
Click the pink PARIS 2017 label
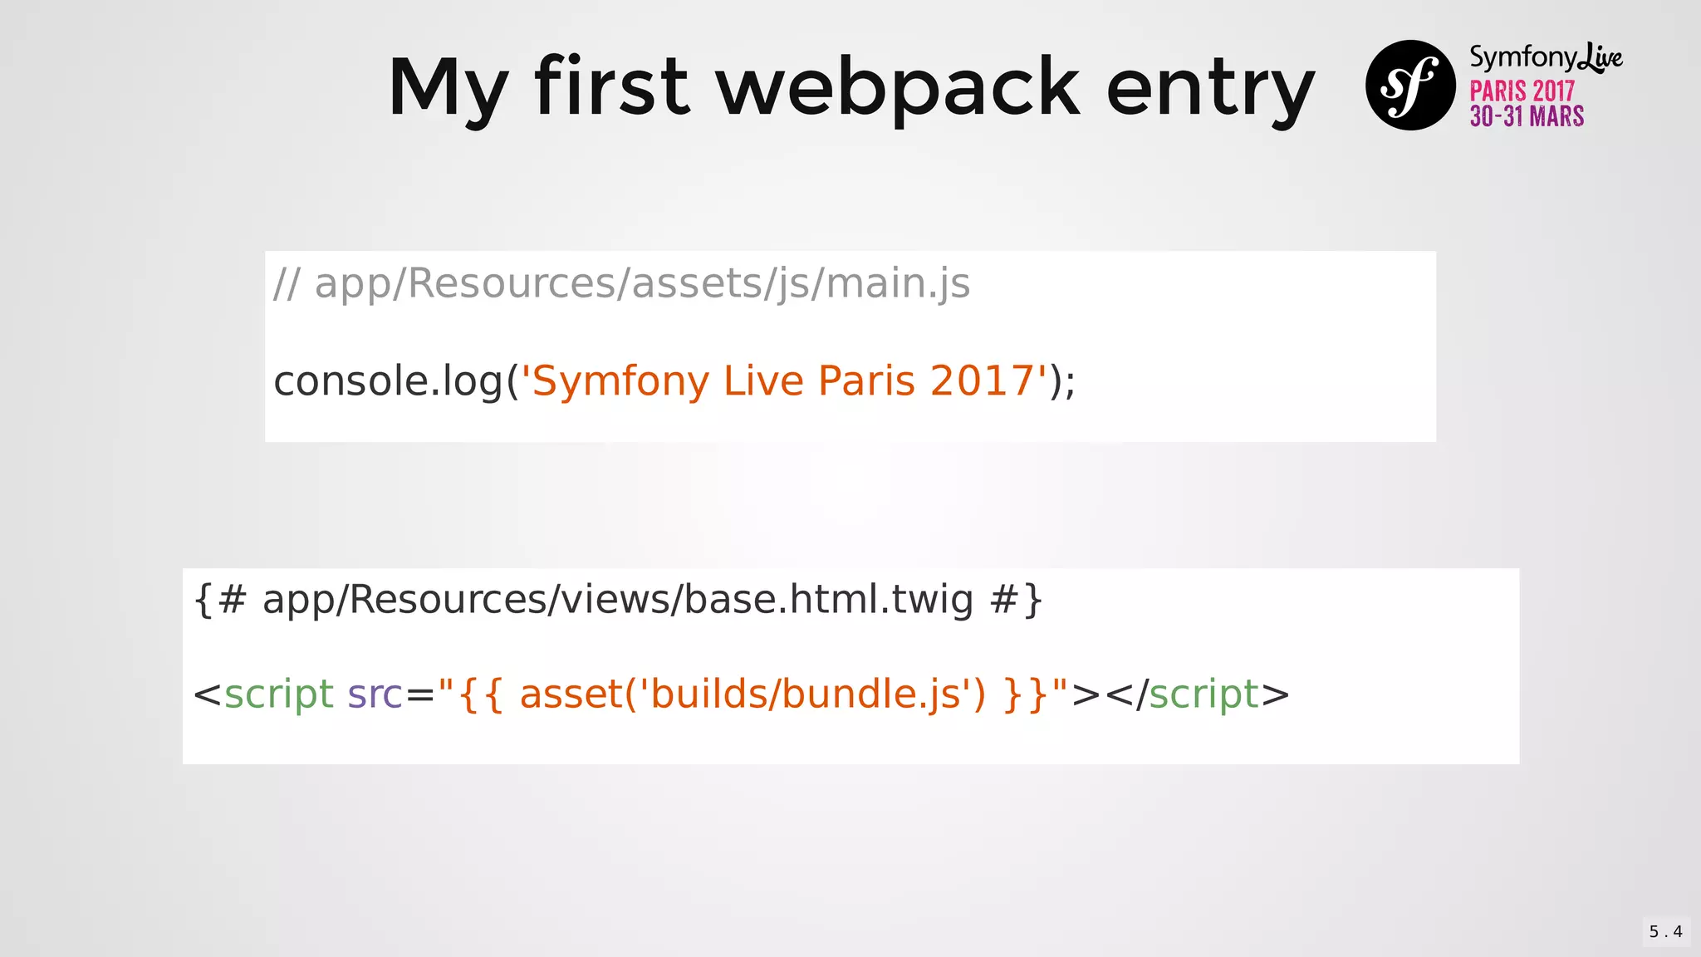pyautogui.click(x=1522, y=91)
